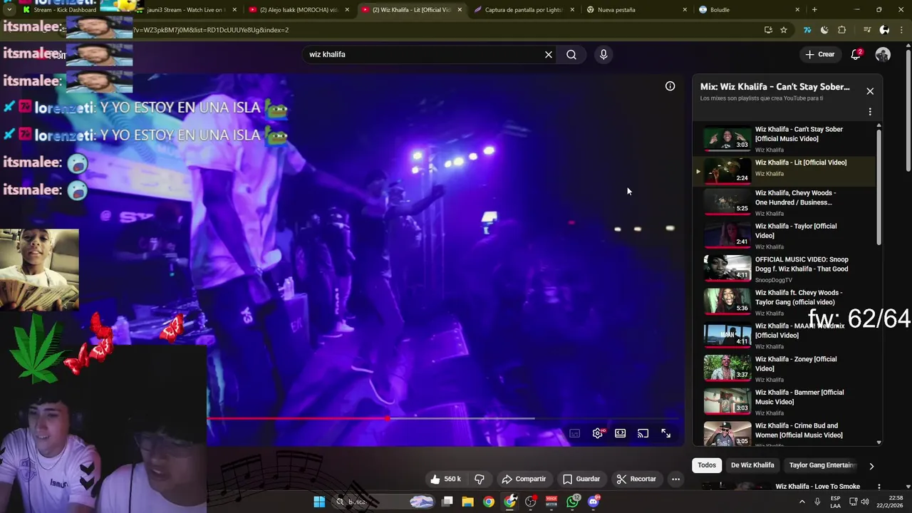Open the Crear menu
The width and height of the screenshot is (912, 513).
click(x=820, y=55)
